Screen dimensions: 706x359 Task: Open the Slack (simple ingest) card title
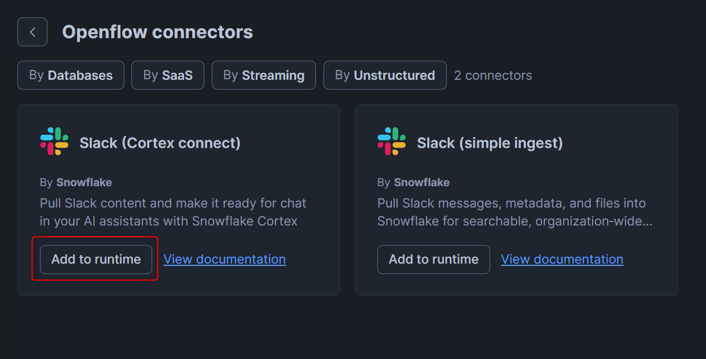pyautogui.click(x=490, y=143)
